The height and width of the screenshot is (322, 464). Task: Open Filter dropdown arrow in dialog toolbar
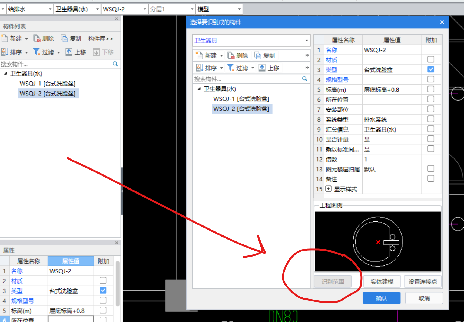coord(253,68)
